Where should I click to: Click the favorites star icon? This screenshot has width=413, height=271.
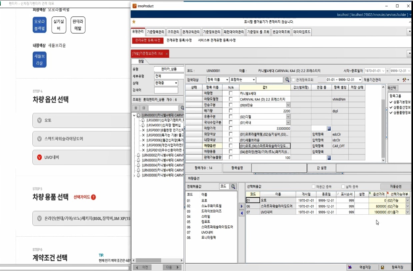click(134, 22)
